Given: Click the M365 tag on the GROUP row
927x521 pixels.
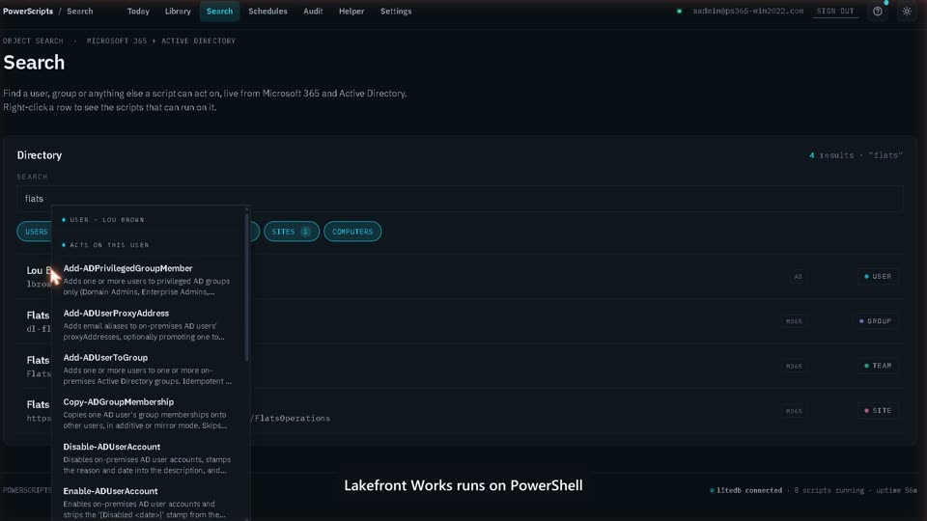Looking at the screenshot, I should pos(794,321).
